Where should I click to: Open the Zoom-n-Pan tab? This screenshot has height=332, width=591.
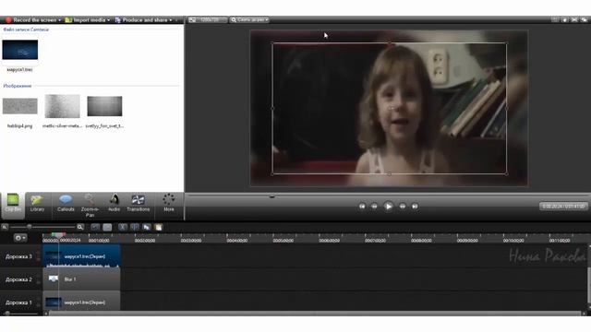pos(90,205)
